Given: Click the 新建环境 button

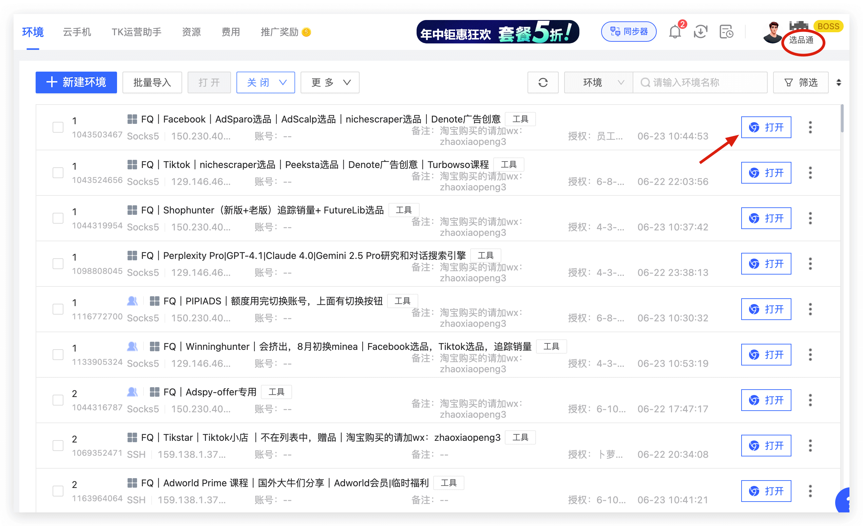Looking at the screenshot, I should pos(76,83).
